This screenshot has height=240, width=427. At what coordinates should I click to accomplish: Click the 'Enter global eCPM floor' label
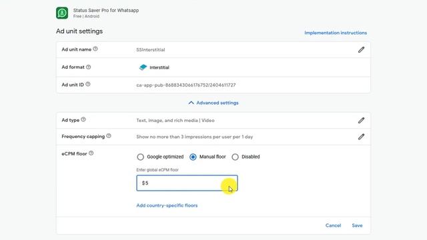coord(157,170)
